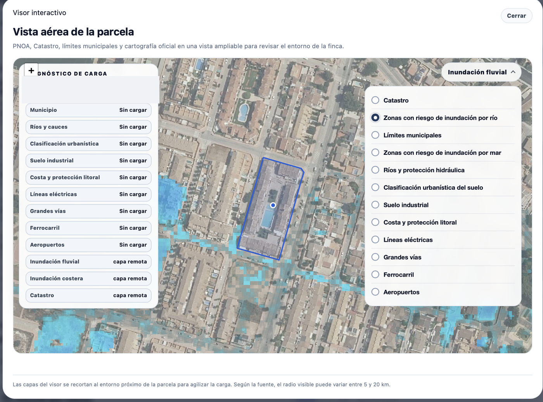Click the Inundación fluvial capa remota row
543x402 pixels.
(88, 262)
